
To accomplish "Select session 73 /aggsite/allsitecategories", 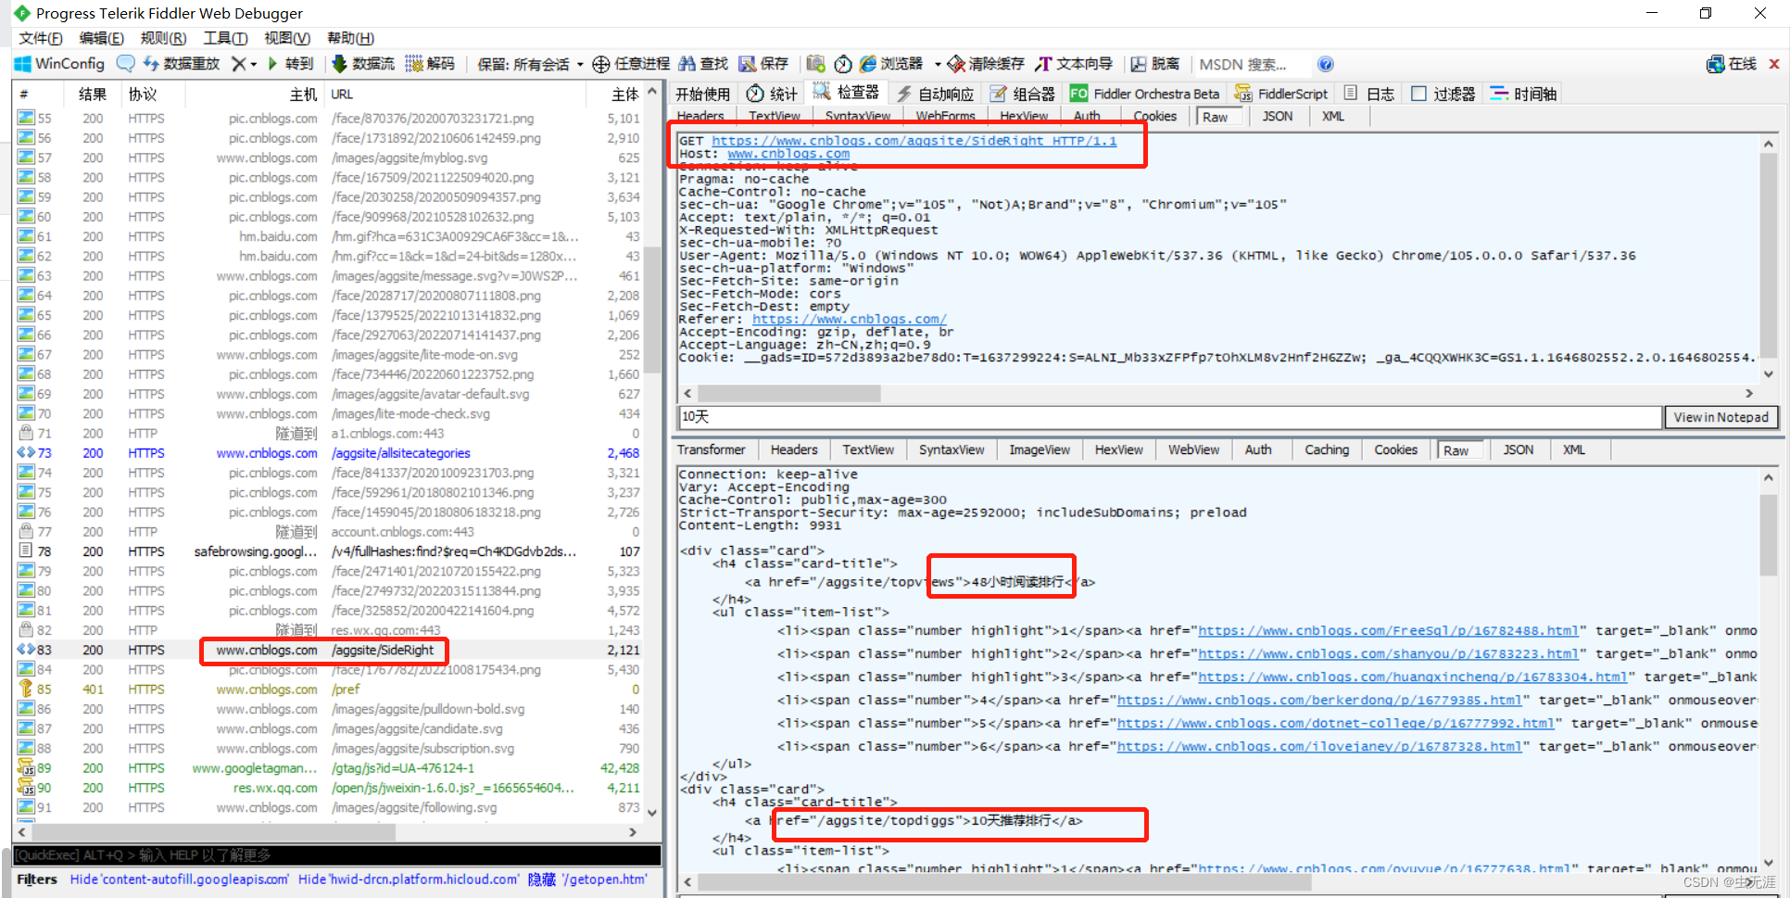I will pyautogui.click(x=330, y=453).
